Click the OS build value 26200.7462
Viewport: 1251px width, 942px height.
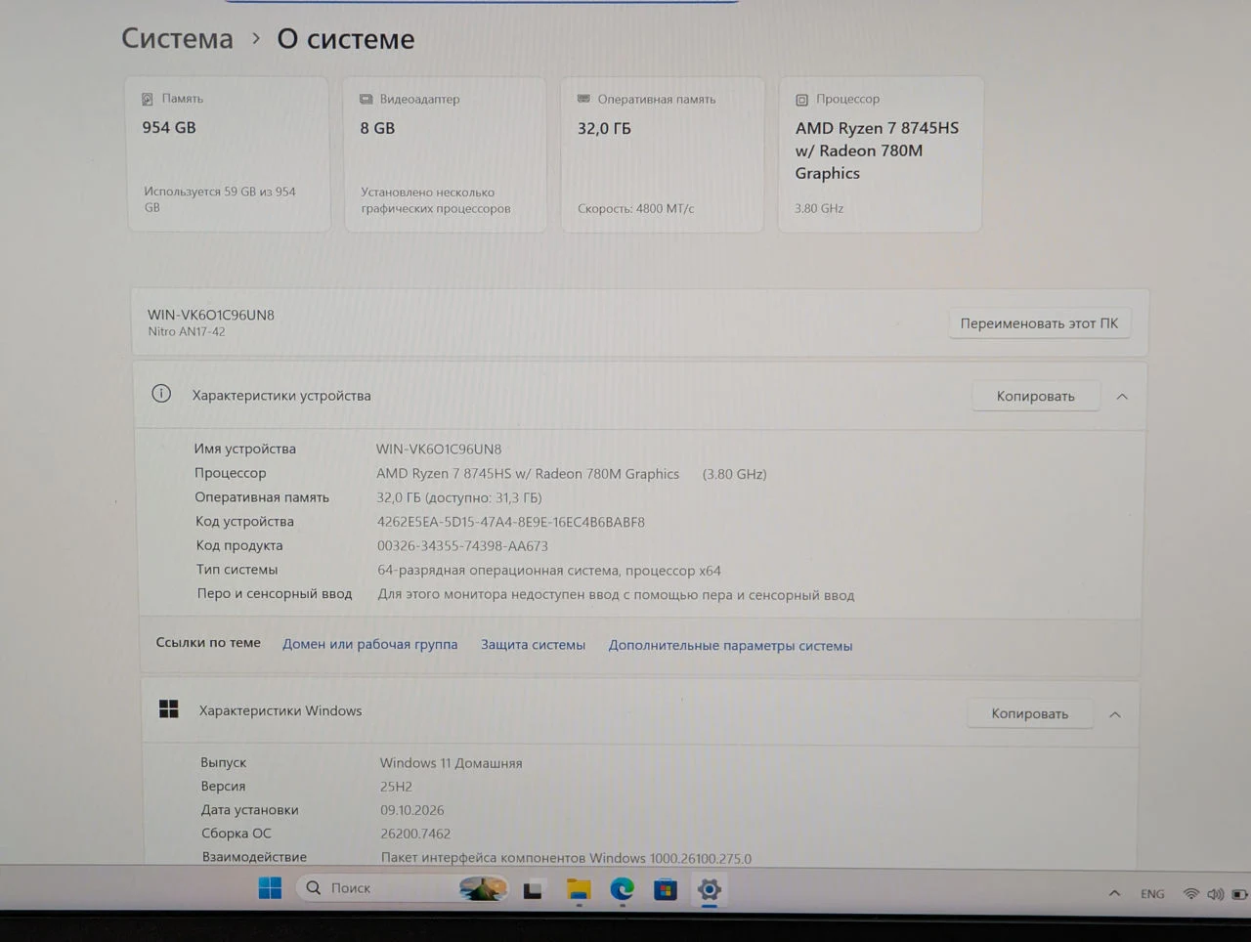tap(415, 834)
